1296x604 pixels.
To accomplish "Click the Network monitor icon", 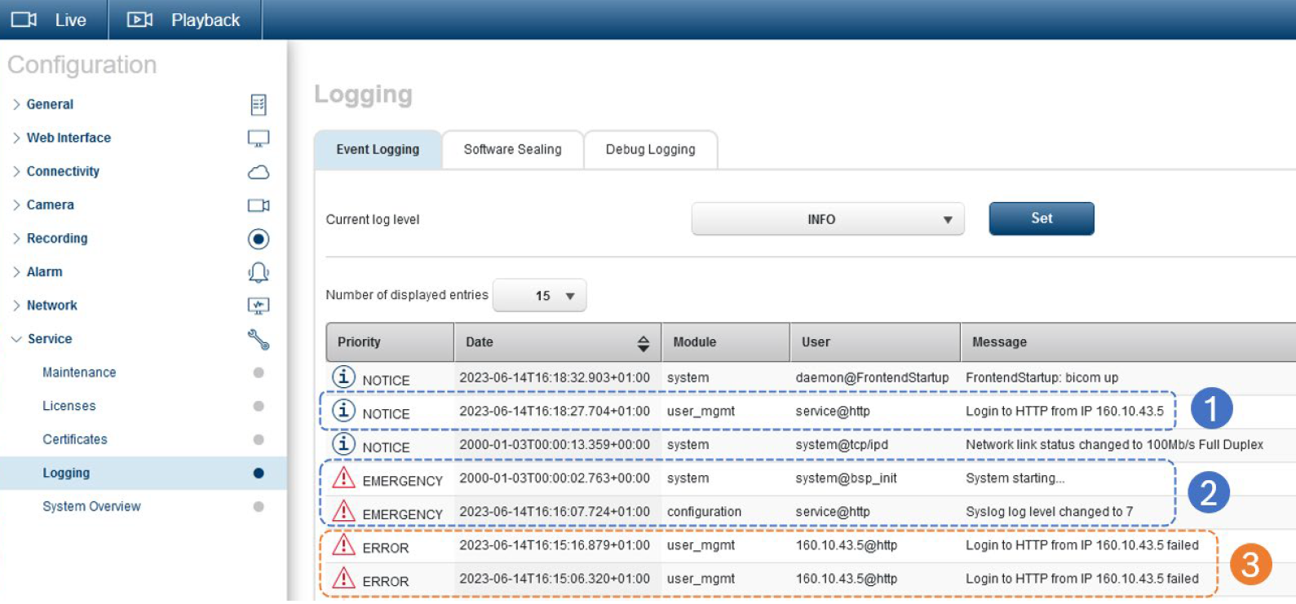I will pyautogui.click(x=258, y=306).
